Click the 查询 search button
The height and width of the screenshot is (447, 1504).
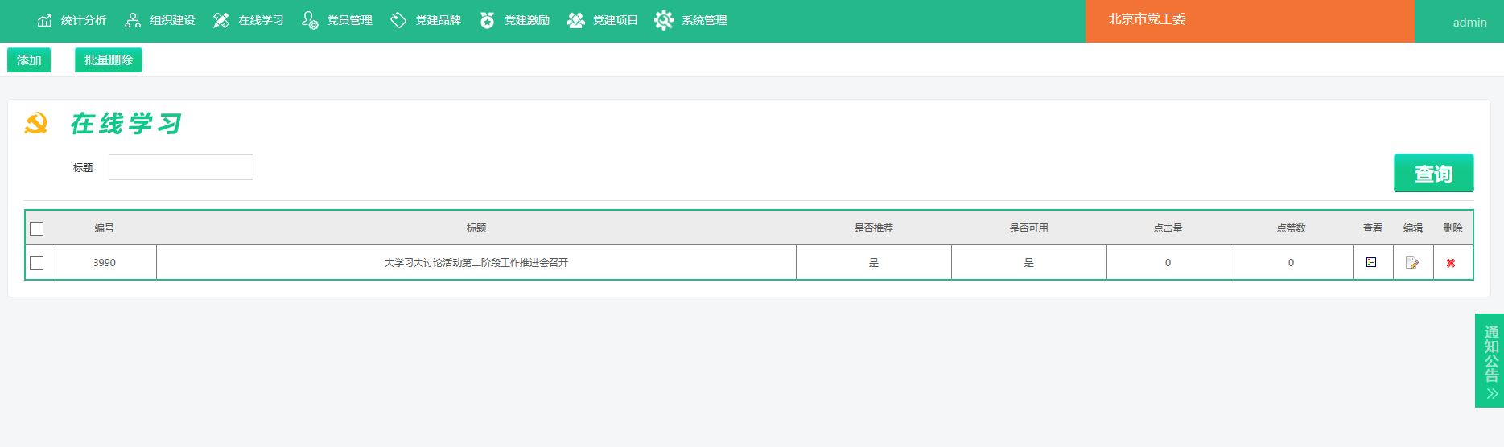1433,174
